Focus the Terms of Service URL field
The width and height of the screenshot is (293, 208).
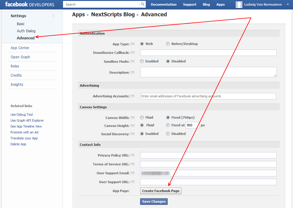point(208,164)
